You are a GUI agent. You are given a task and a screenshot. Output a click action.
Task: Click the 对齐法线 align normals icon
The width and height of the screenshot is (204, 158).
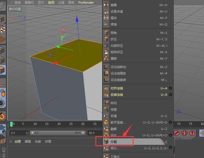(106, 88)
